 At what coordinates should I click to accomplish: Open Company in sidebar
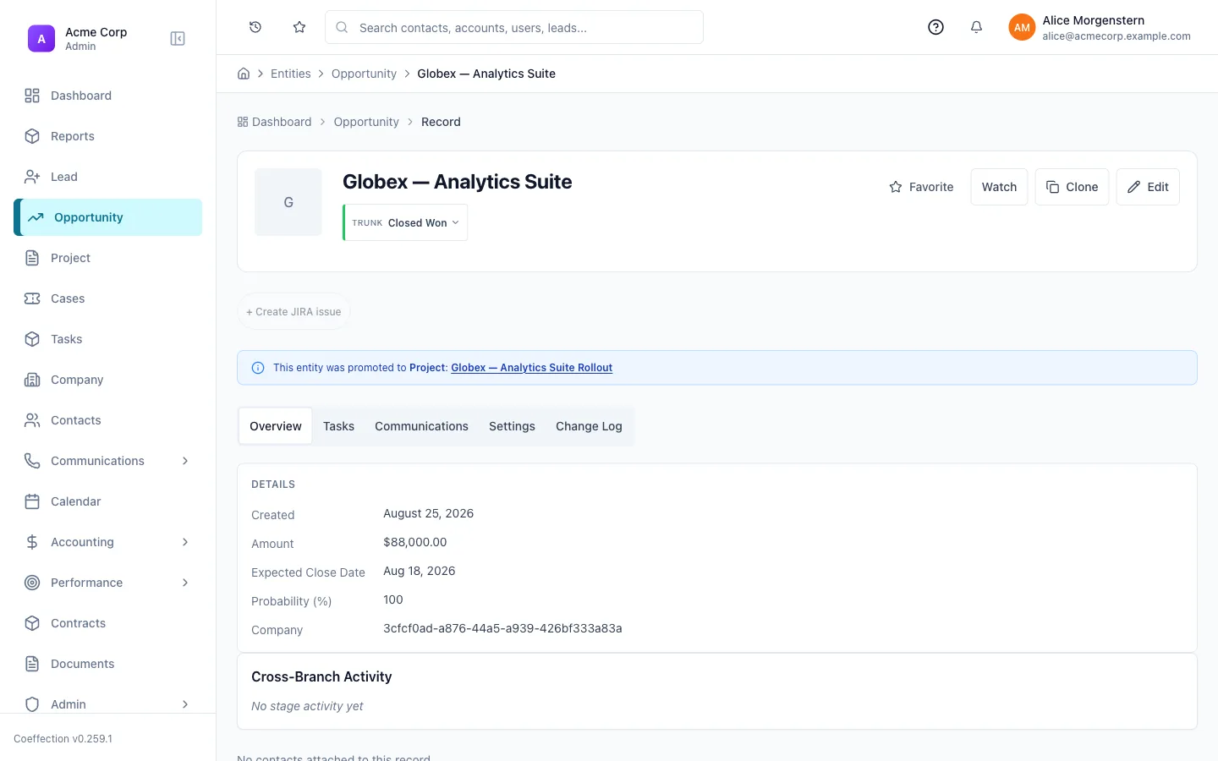coord(108,380)
